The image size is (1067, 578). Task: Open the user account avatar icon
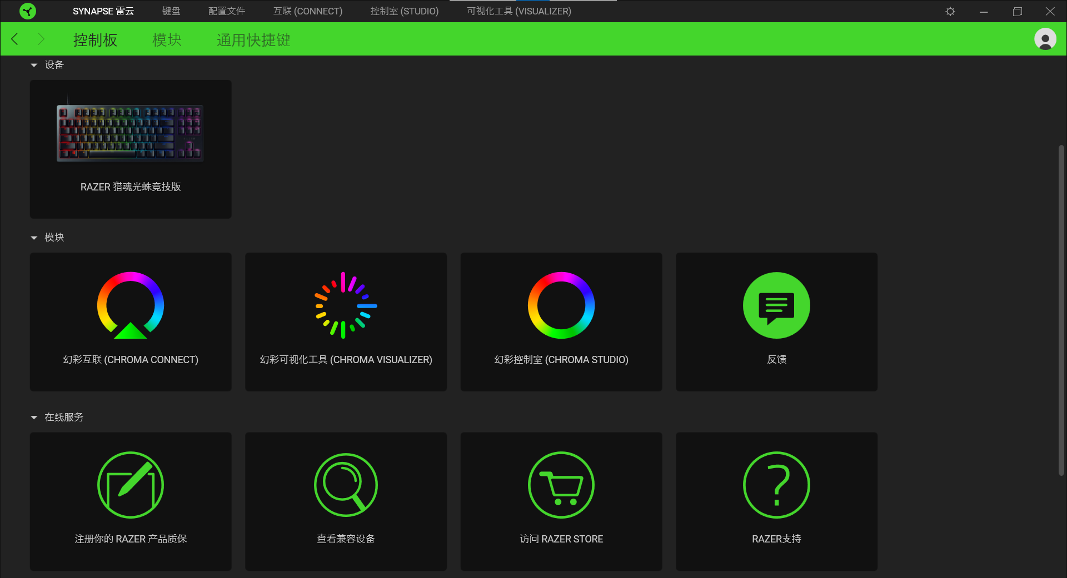pyautogui.click(x=1045, y=39)
